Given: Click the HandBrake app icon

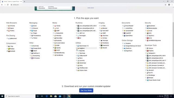Looking at the screenshot, I should point(55,55).
